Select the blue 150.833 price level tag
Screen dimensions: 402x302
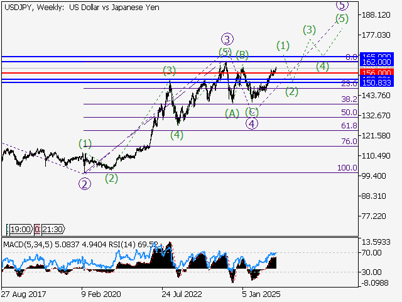(x=376, y=83)
